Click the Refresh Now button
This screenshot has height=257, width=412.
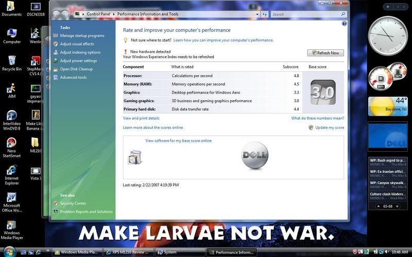point(325,53)
